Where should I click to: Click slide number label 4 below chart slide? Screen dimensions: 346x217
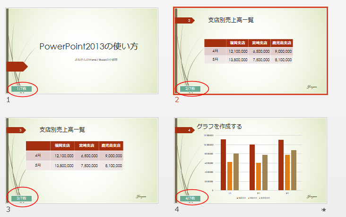(x=177, y=209)
